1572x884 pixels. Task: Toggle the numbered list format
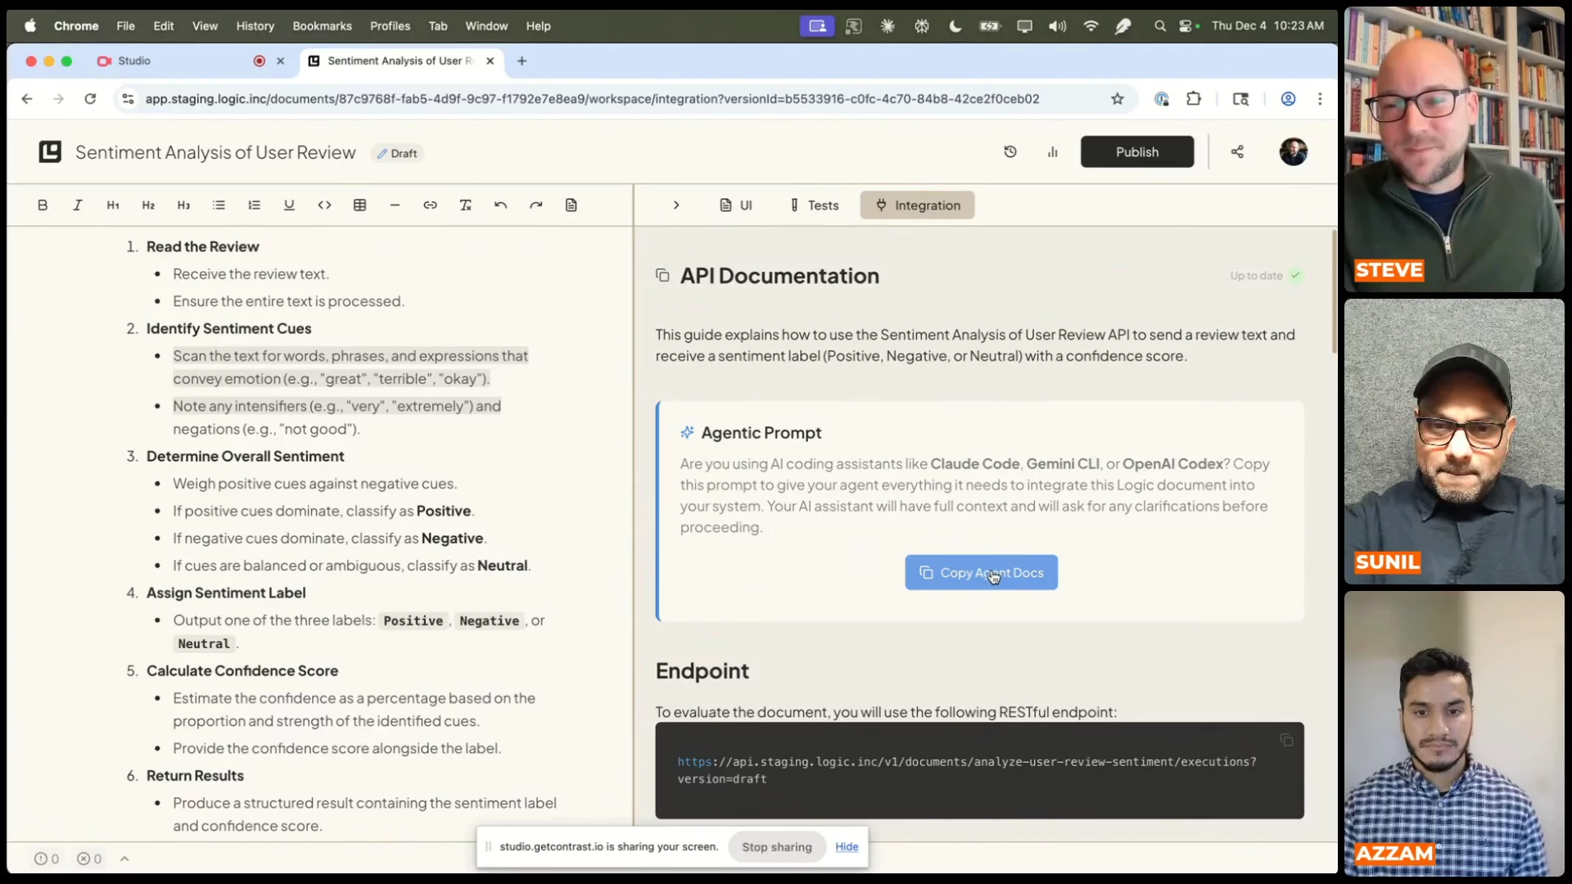[x=254, y=205]
